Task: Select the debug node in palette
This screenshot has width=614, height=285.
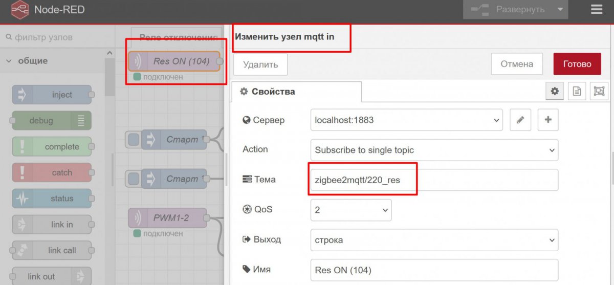Action: [x=52, y=121]
